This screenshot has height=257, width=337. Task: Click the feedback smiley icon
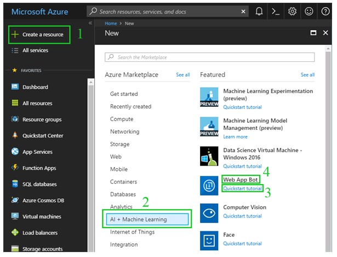(309, 11)
